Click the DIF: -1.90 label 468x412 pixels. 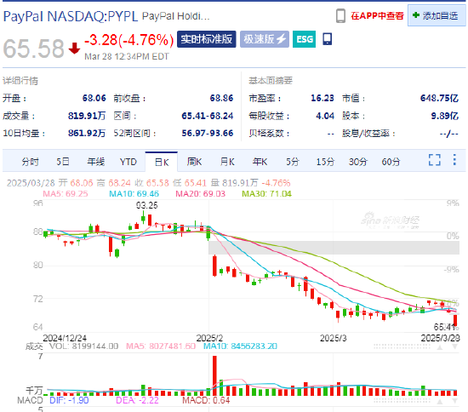(69, 400)
